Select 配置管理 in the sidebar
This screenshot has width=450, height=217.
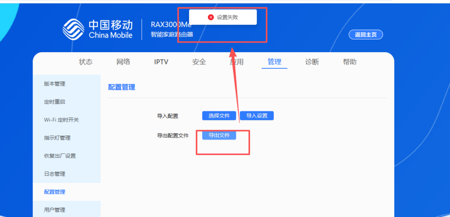coord(67,192)
